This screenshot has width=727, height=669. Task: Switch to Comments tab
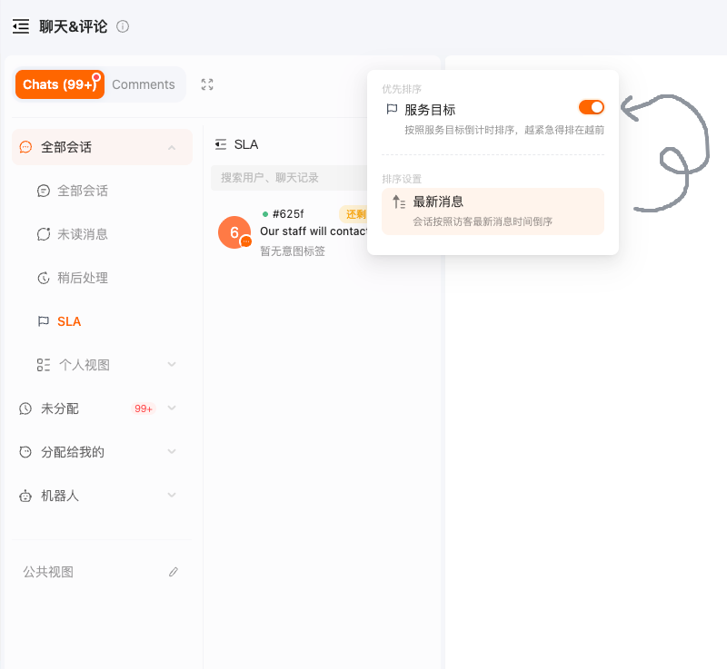144,84
